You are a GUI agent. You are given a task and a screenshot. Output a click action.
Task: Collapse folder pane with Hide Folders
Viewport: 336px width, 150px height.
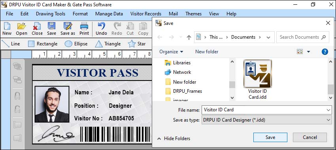click(174, 139)
